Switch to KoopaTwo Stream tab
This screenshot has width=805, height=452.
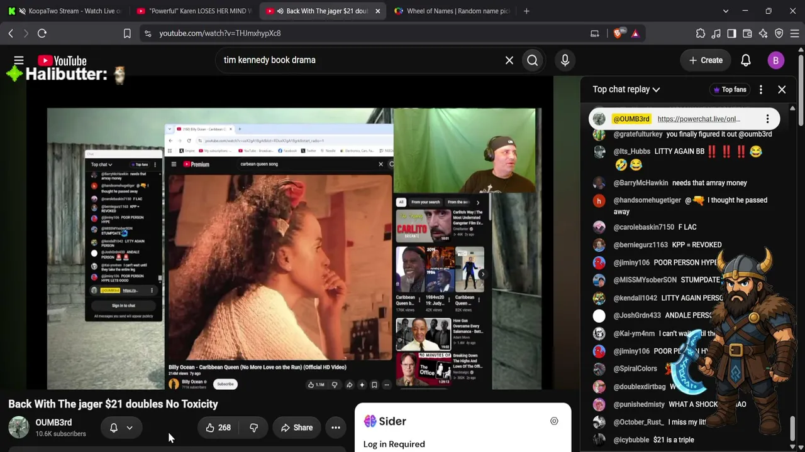[66, 11]
